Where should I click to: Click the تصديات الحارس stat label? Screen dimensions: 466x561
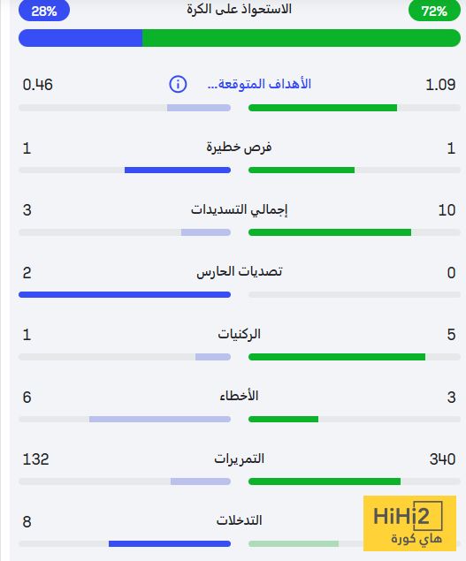pos(239,272)
